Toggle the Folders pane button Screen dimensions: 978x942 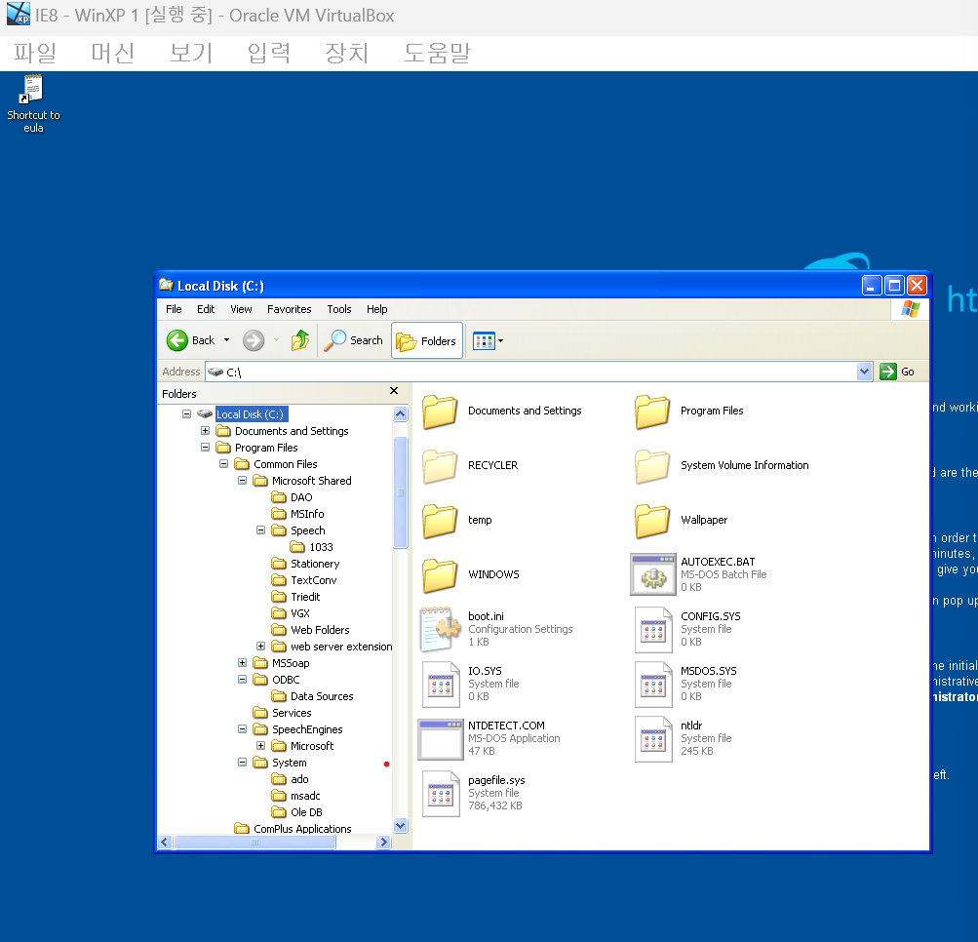coord(427,340)
